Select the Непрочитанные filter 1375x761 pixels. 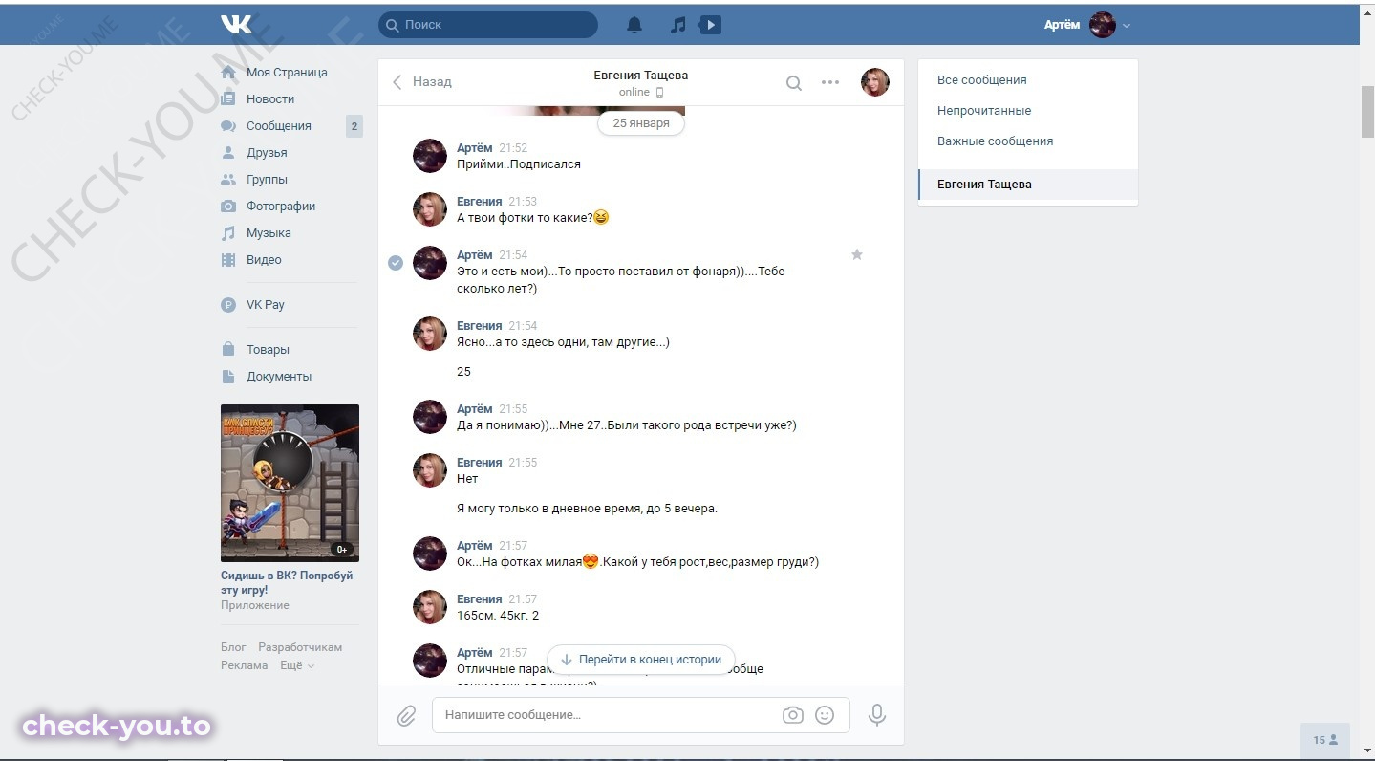1027,111
